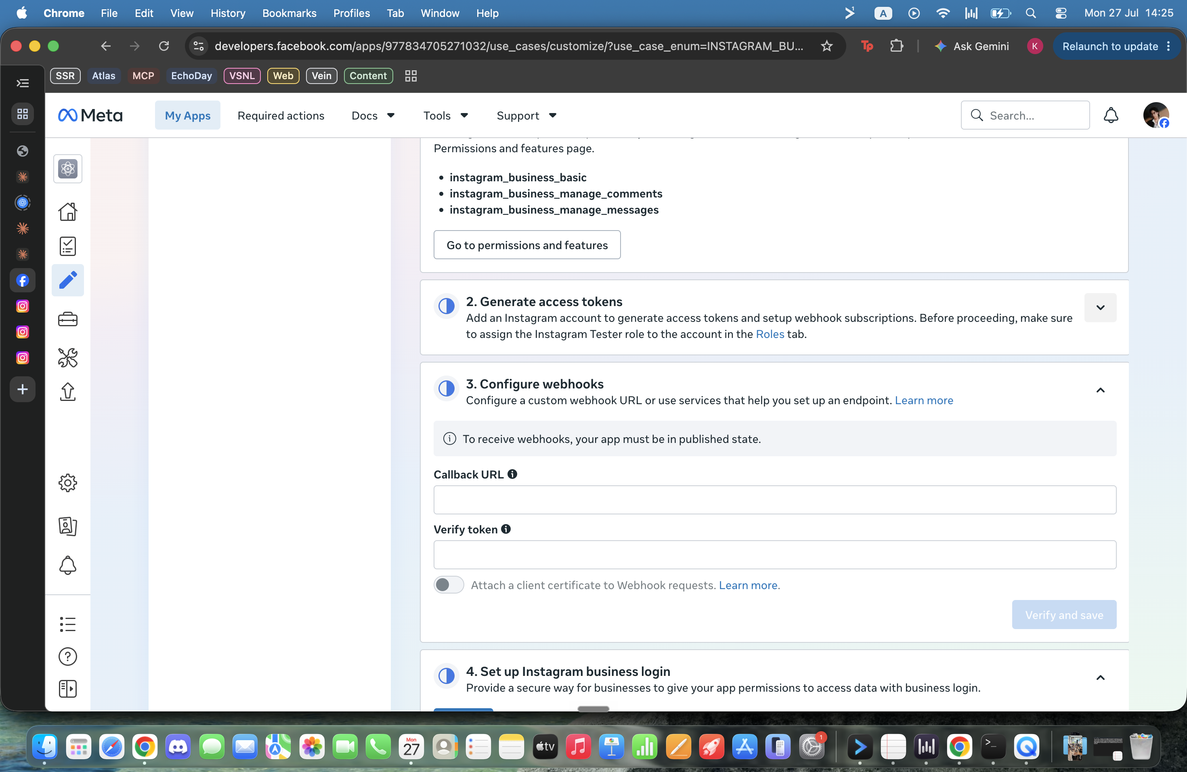Click Relaunch to update
This screenshot has width=1187, height=772.
point(1110,46)
